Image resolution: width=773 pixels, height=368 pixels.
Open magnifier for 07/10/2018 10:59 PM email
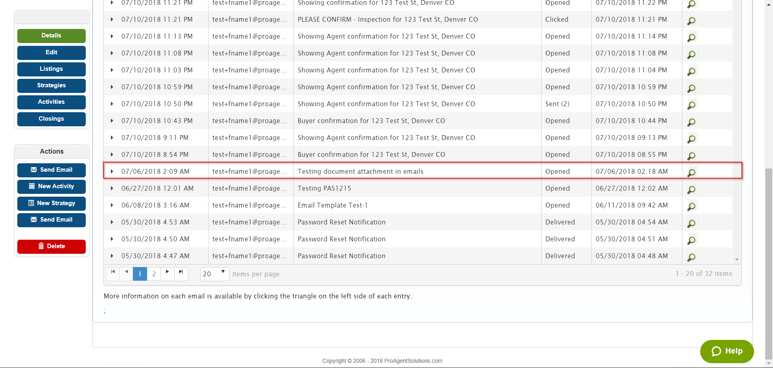pos(691,88)
